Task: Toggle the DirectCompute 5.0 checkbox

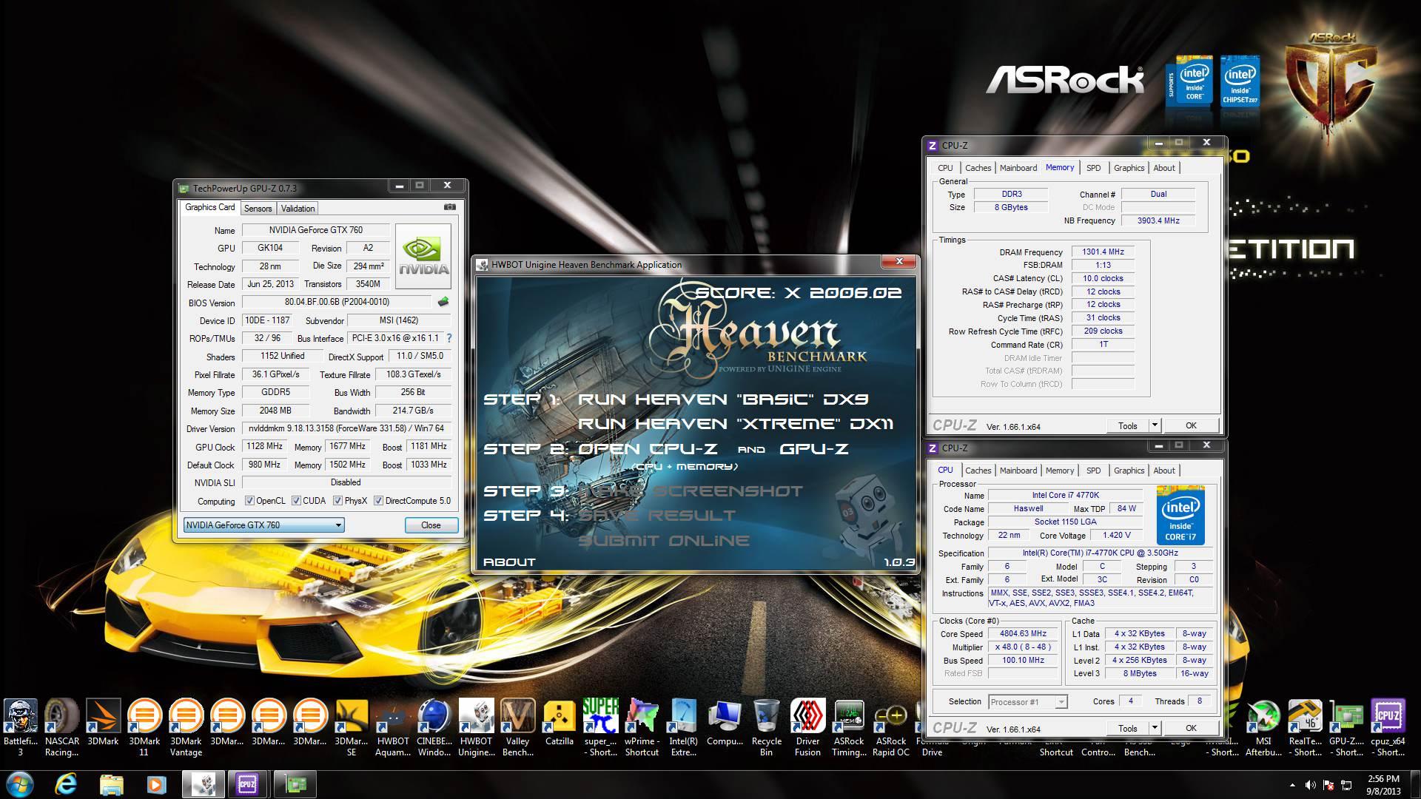Action: click(378, 501)
